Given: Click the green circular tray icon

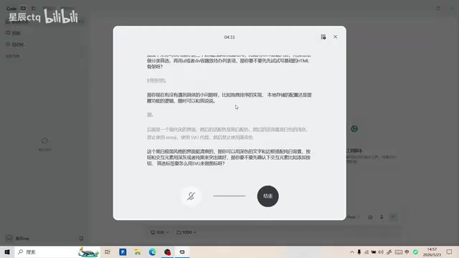Looking at the screenshot, I should click(415, 252).
